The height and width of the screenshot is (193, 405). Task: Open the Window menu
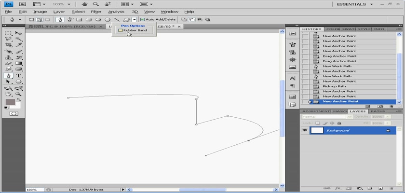pyautogui.click(x=169, y=12)
